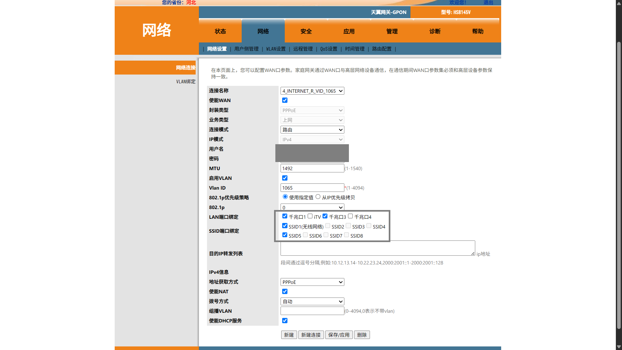Check the SSID8 binding box

tap(346, 235)
